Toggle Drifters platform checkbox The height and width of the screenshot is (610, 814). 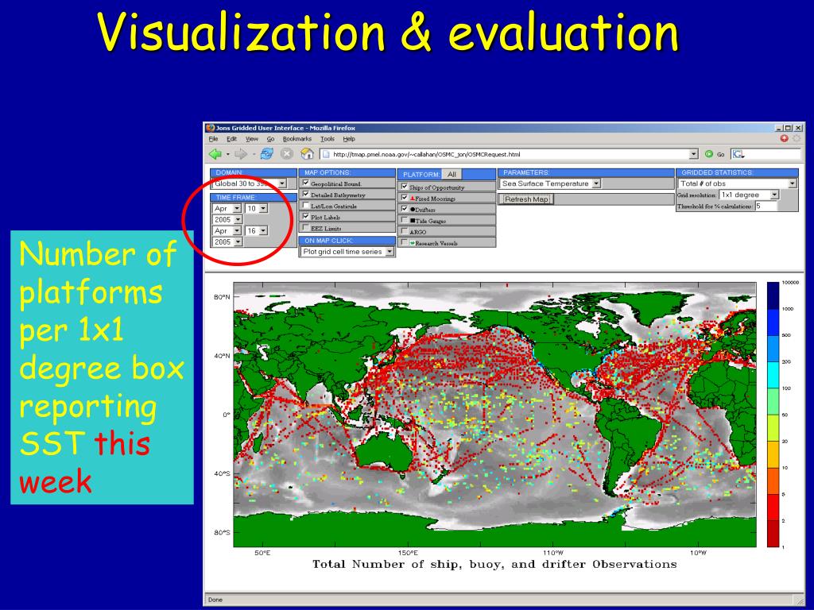coord(405,209)
